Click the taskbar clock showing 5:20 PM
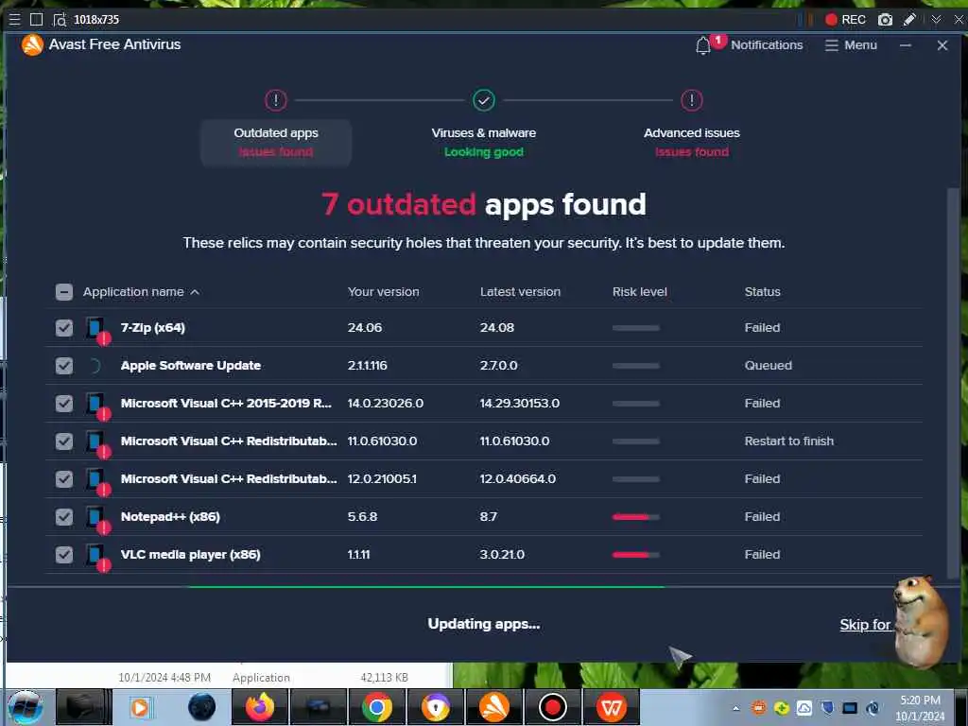This screenshot has width=968, height=726. tap(920, 708)
